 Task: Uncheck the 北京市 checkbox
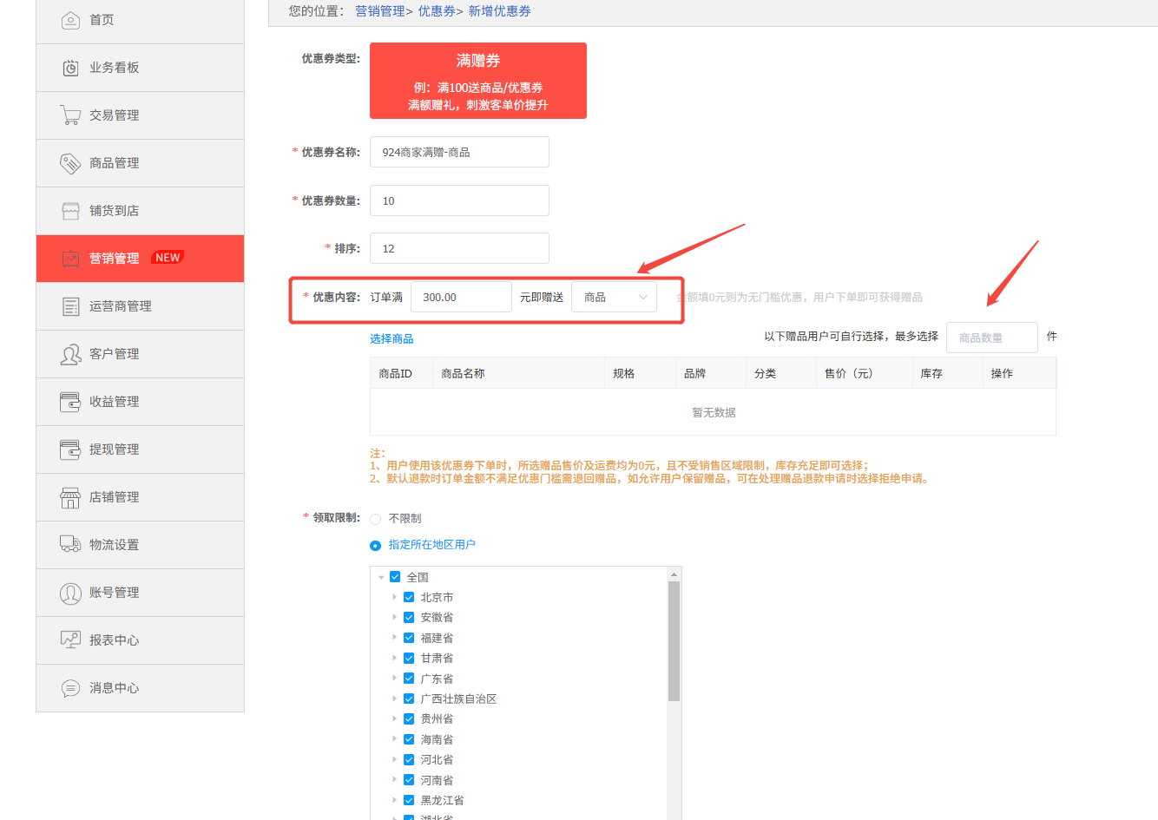click(409, 597)
